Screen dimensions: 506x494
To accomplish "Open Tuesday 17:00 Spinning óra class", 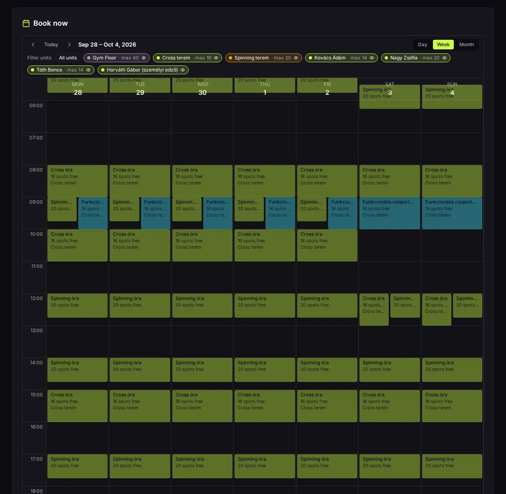I will coord(140,466).
